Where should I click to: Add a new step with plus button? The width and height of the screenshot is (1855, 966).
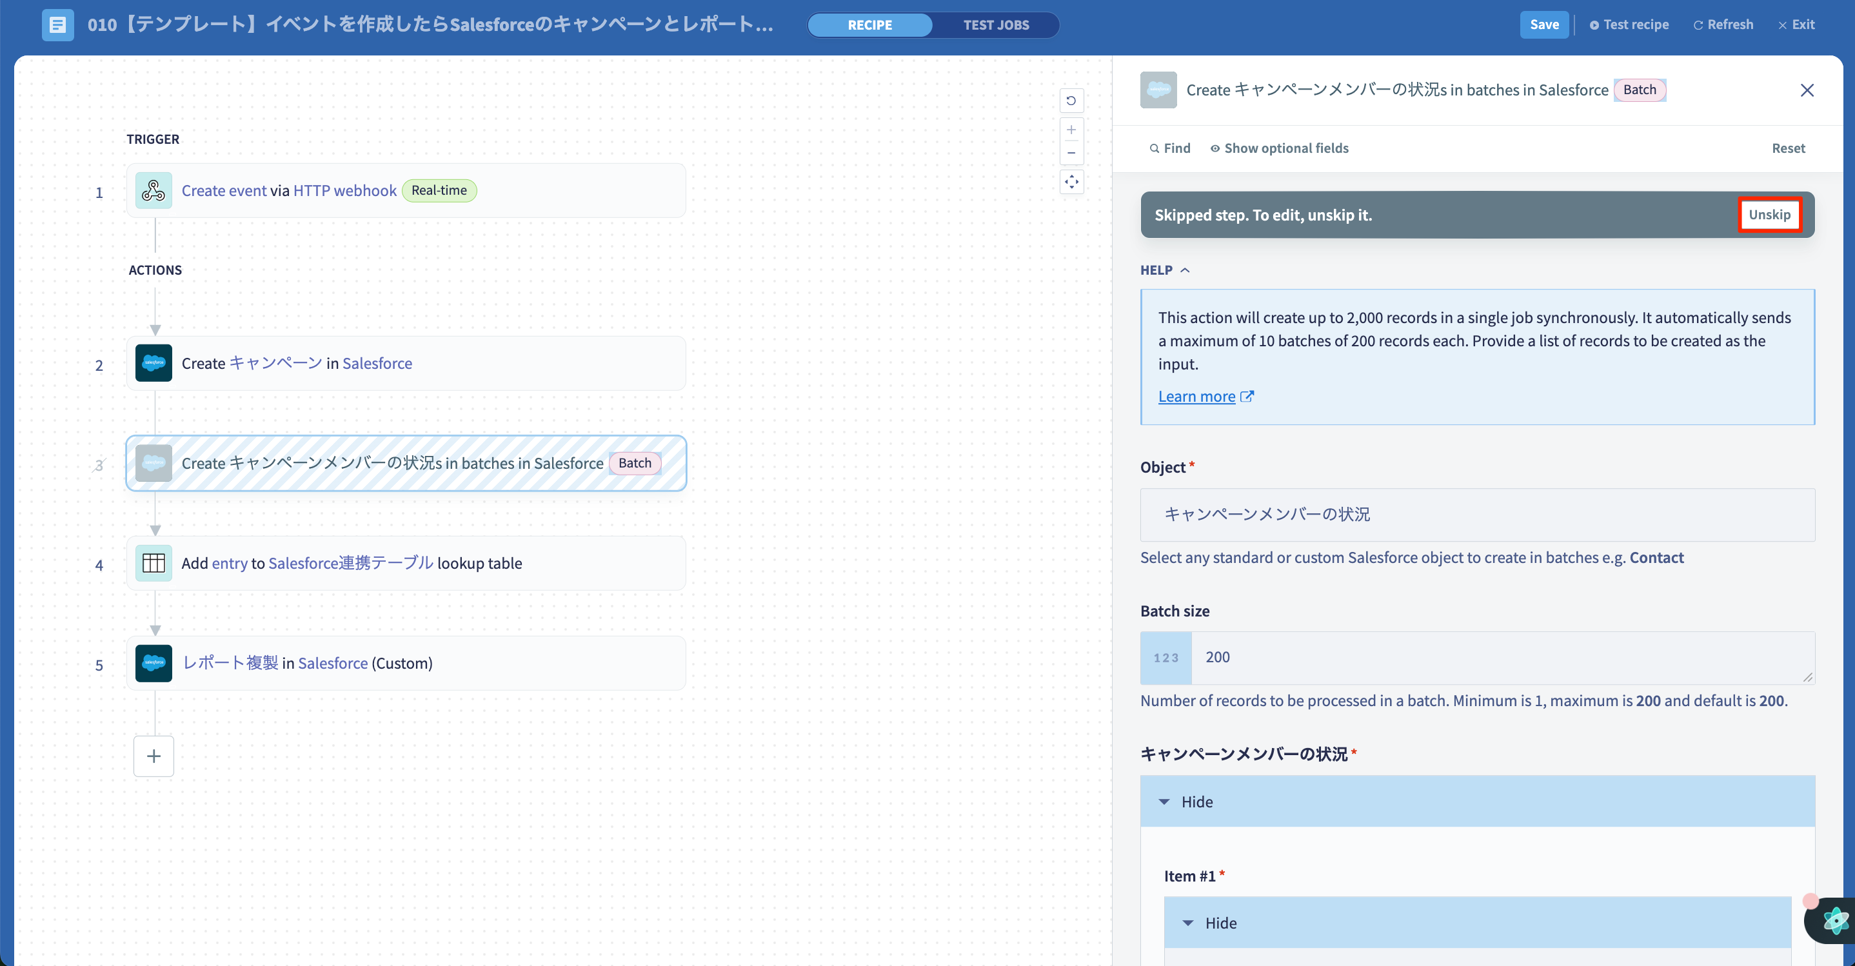pos(154,756)
